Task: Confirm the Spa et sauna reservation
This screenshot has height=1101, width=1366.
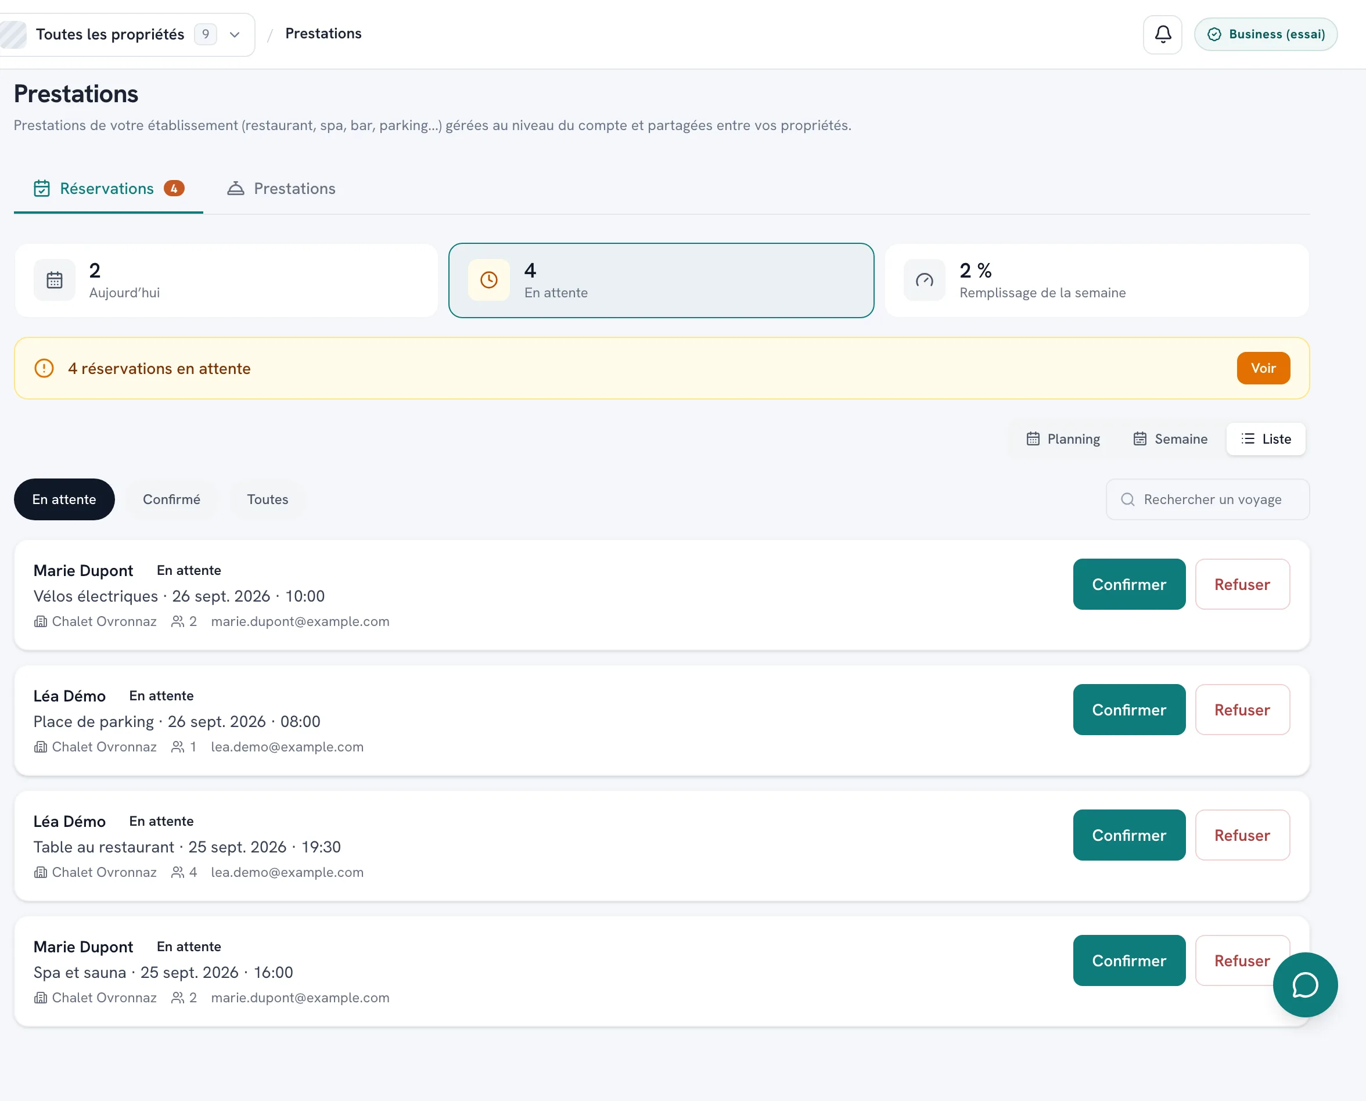Action: pos(1128,960)
